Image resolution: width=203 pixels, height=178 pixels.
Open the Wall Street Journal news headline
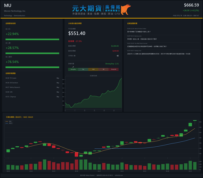[147, 46]
